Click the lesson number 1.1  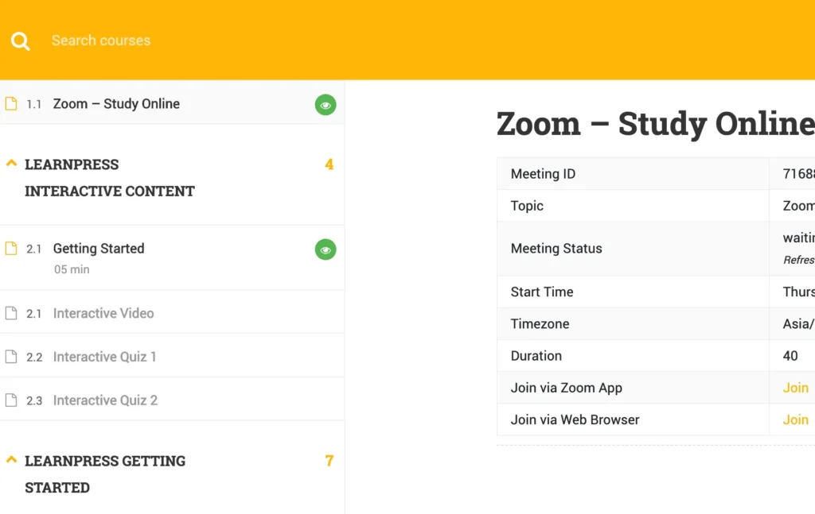click(x=33, y=104)
